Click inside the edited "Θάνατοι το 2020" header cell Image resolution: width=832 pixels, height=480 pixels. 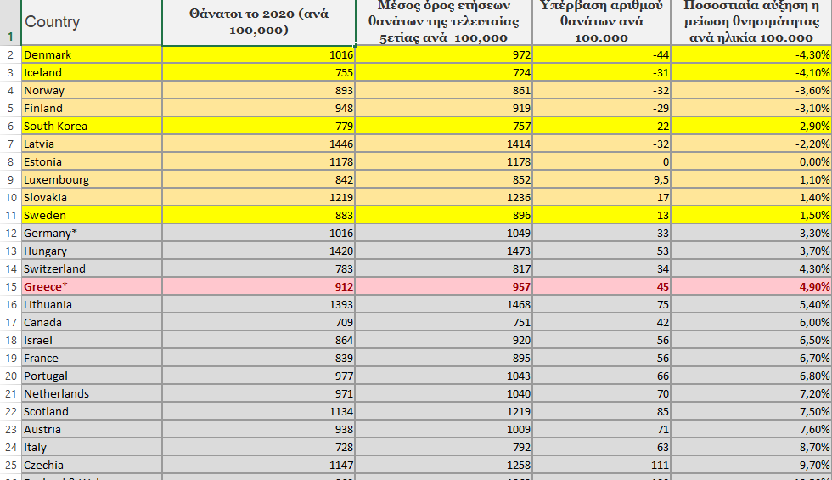pyautogui.click(x=258, y=22)
